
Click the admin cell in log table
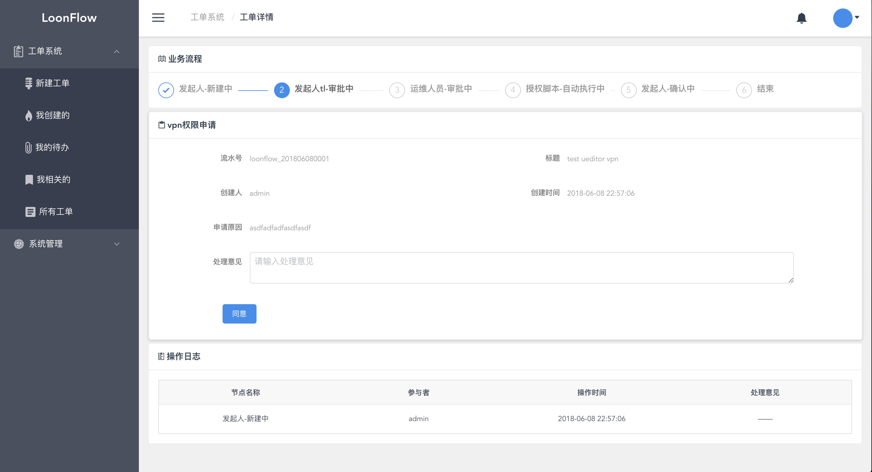(x=418, y=419)
